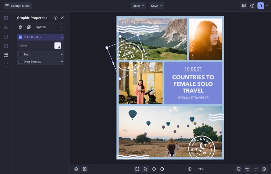This screenshot has width=271, height=174.
Task: Open the Collage Maker hamburger menu
Action: [x=7, y=6]
